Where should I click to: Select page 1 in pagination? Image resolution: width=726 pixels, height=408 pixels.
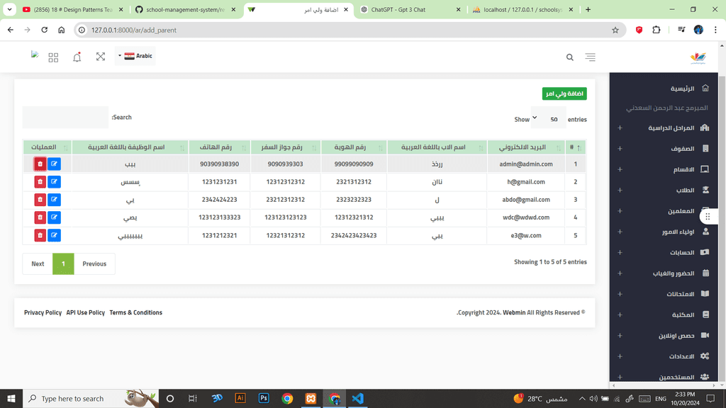tap(63, 263)
